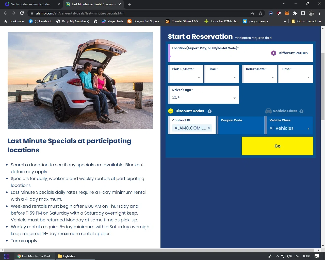325x260 pixels.
Task: Expand the Return Date dropdown
Action: 273,77
